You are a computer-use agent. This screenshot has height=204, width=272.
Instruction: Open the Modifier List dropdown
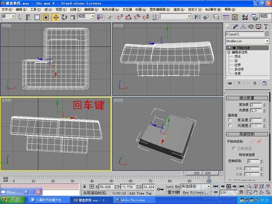click(247, 41)
